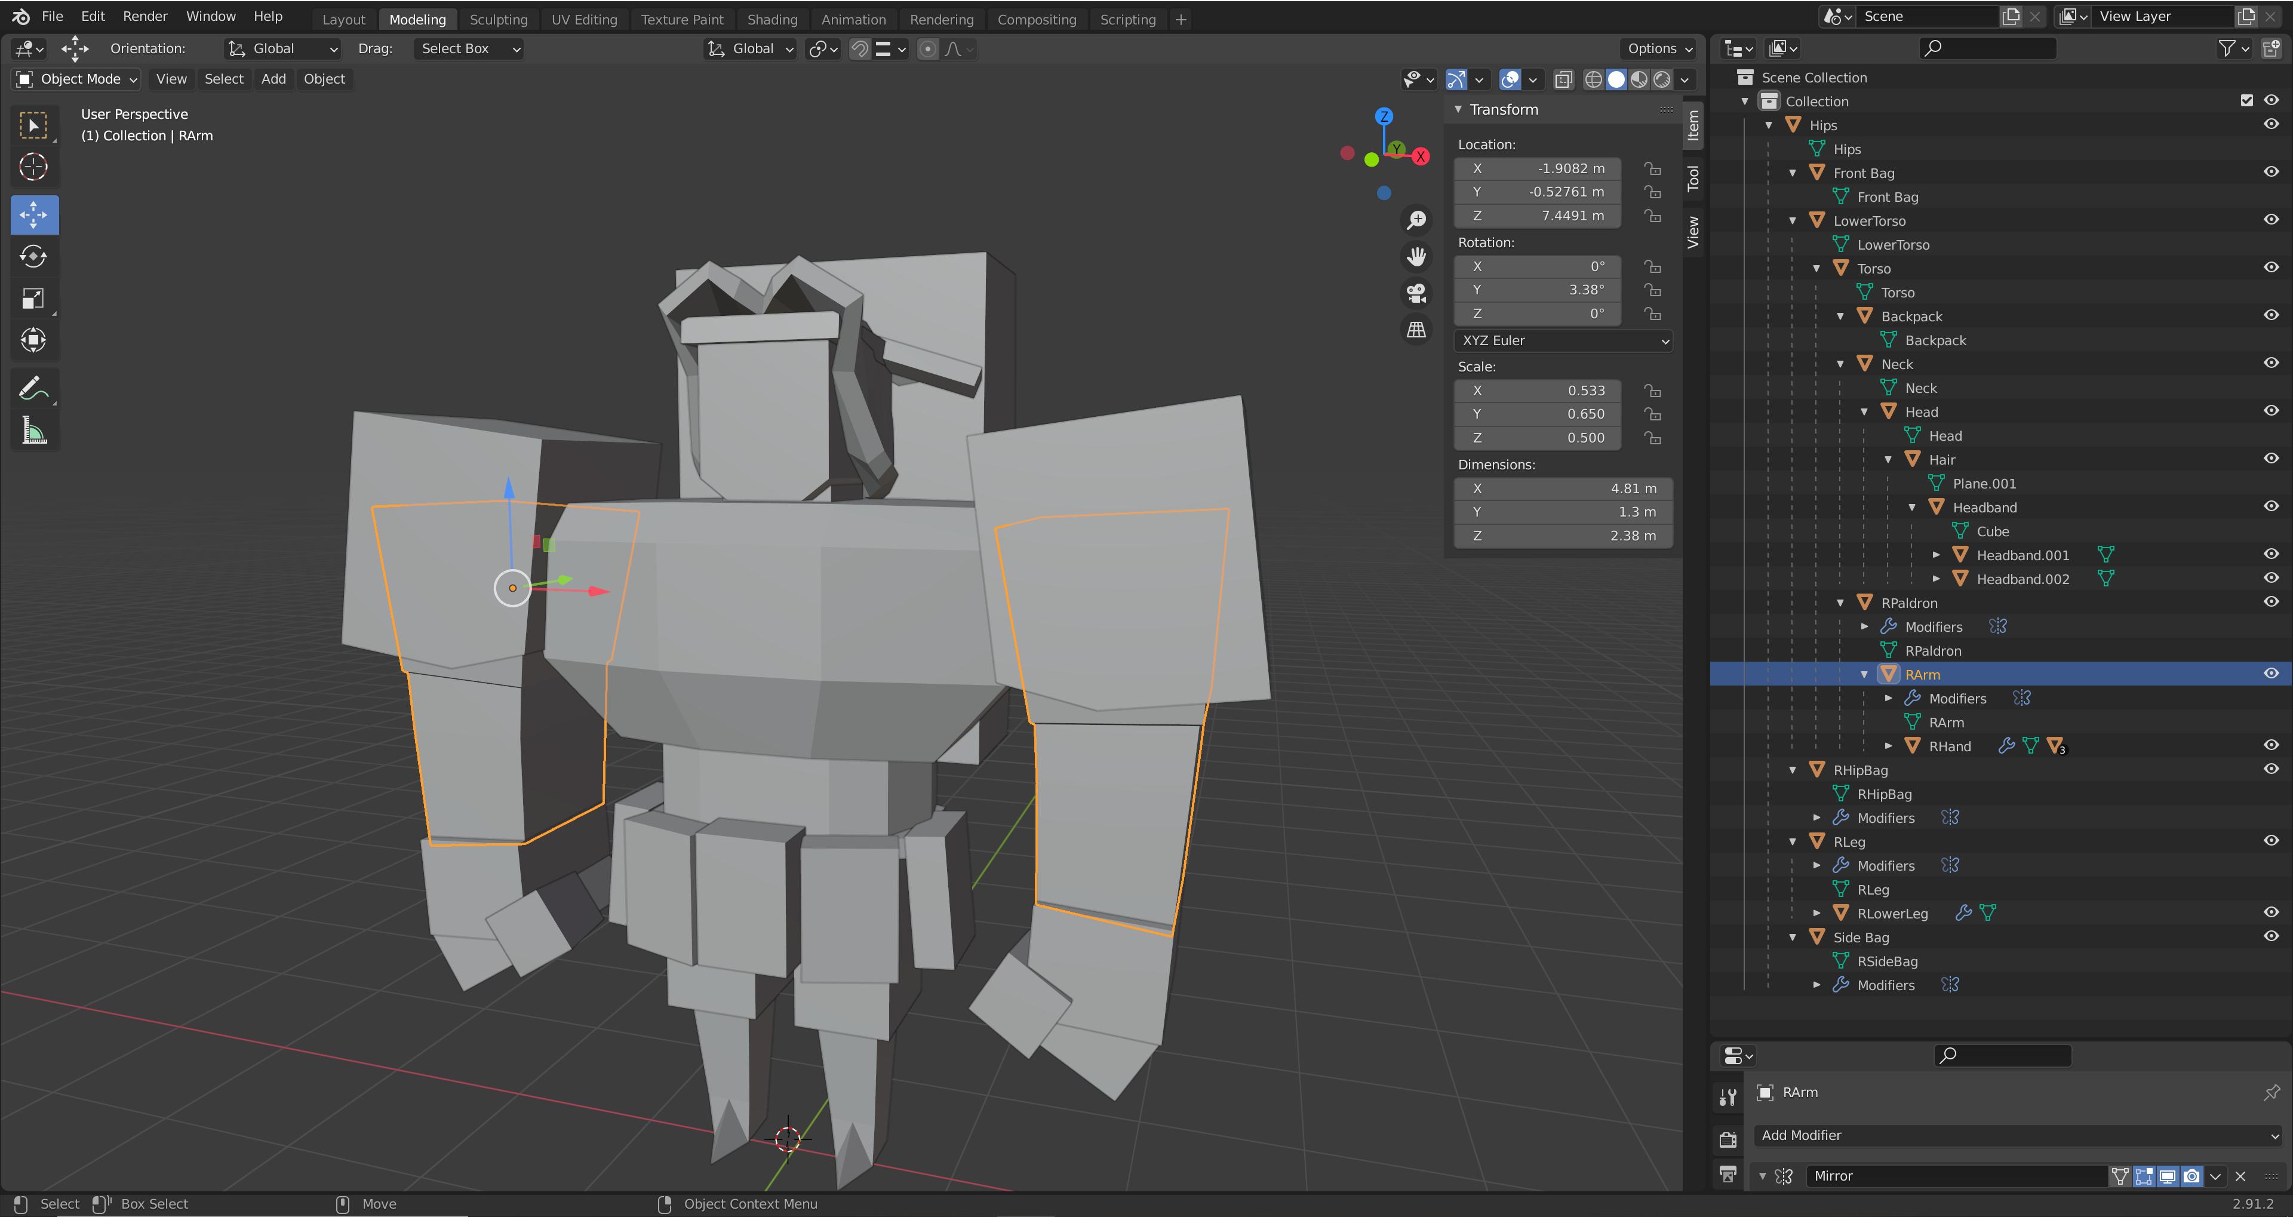Select the Select Box tool in toolbar
Image resolution: width=2293 pixels, height=1217 pixels.
point(34,125)
